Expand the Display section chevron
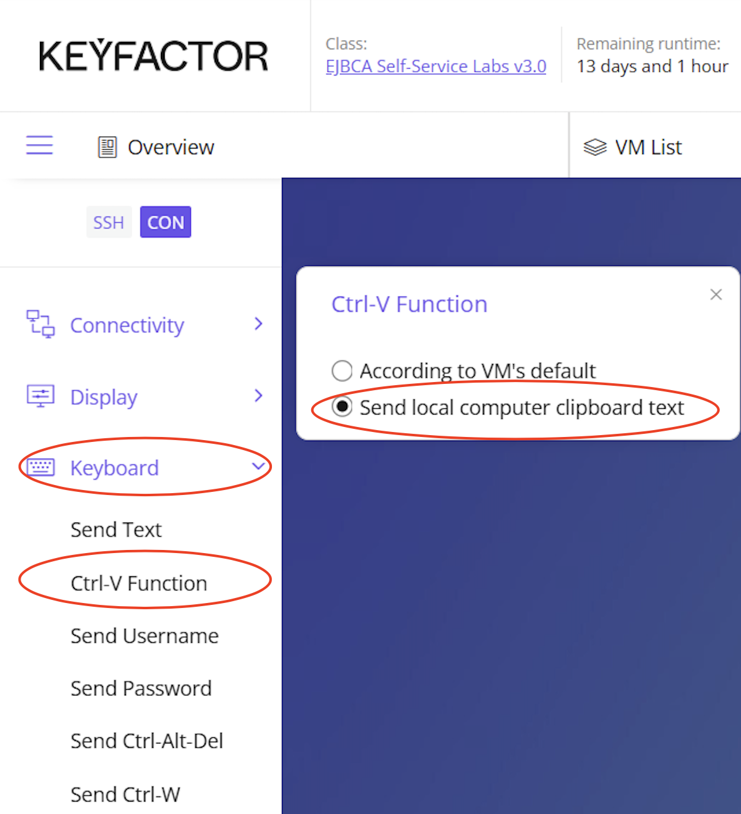The image size is (741, 814). click(x=259, y=396)
